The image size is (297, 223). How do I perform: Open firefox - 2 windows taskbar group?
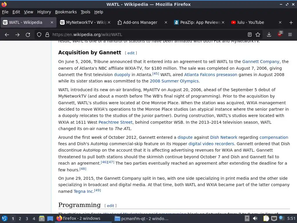(84, 218)
